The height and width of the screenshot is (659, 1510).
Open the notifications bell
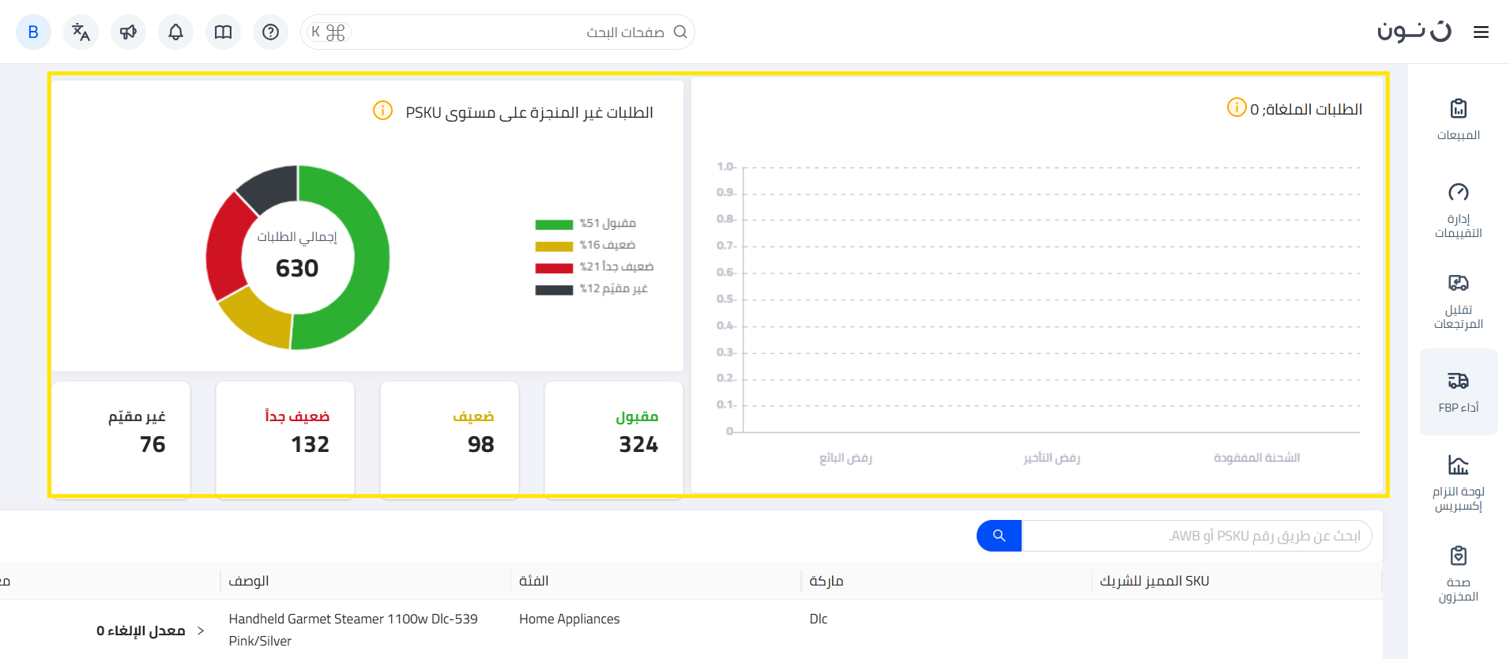point(175,32)
